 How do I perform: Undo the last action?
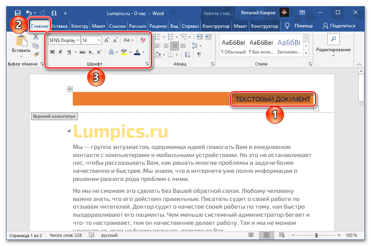[x=29, y=13]
